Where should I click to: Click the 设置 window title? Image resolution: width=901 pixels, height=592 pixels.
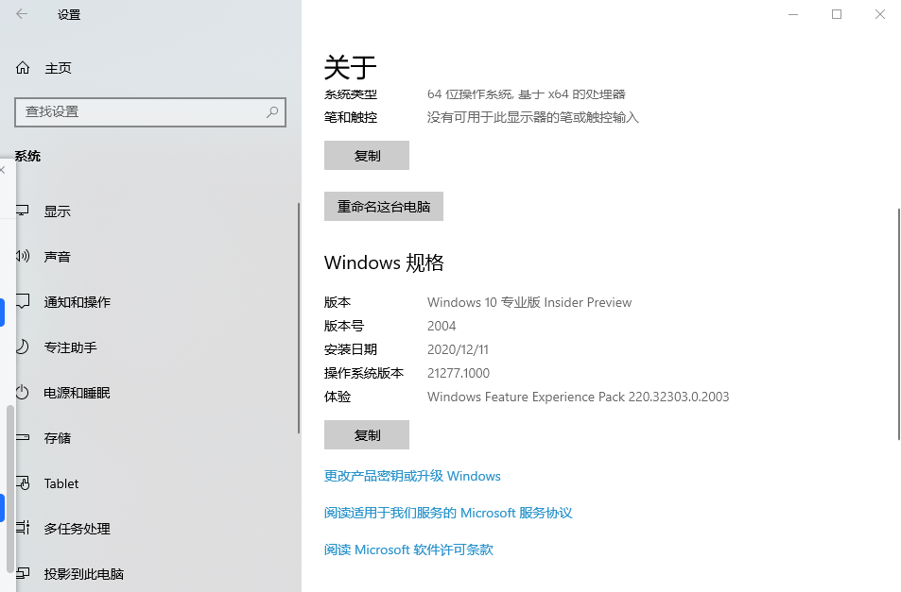coord(69,14)
